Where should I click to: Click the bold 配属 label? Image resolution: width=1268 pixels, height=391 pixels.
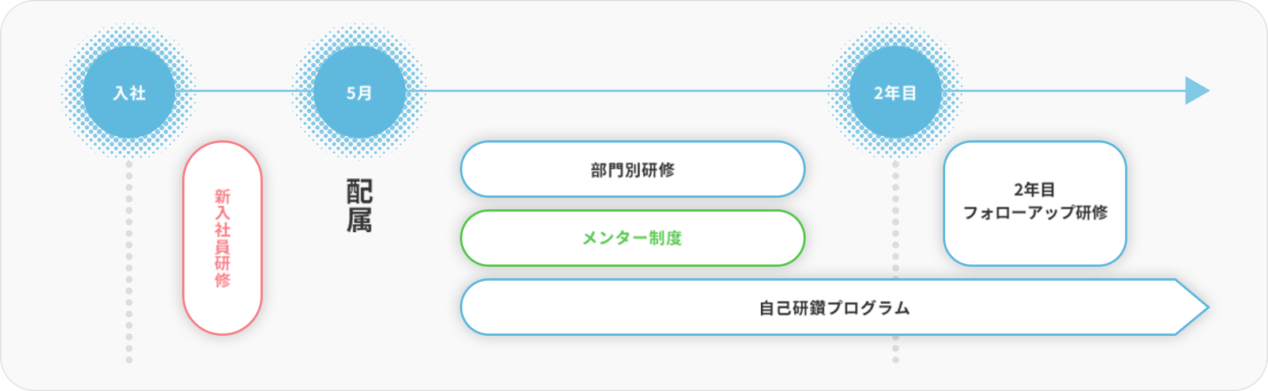click(360, 205)
